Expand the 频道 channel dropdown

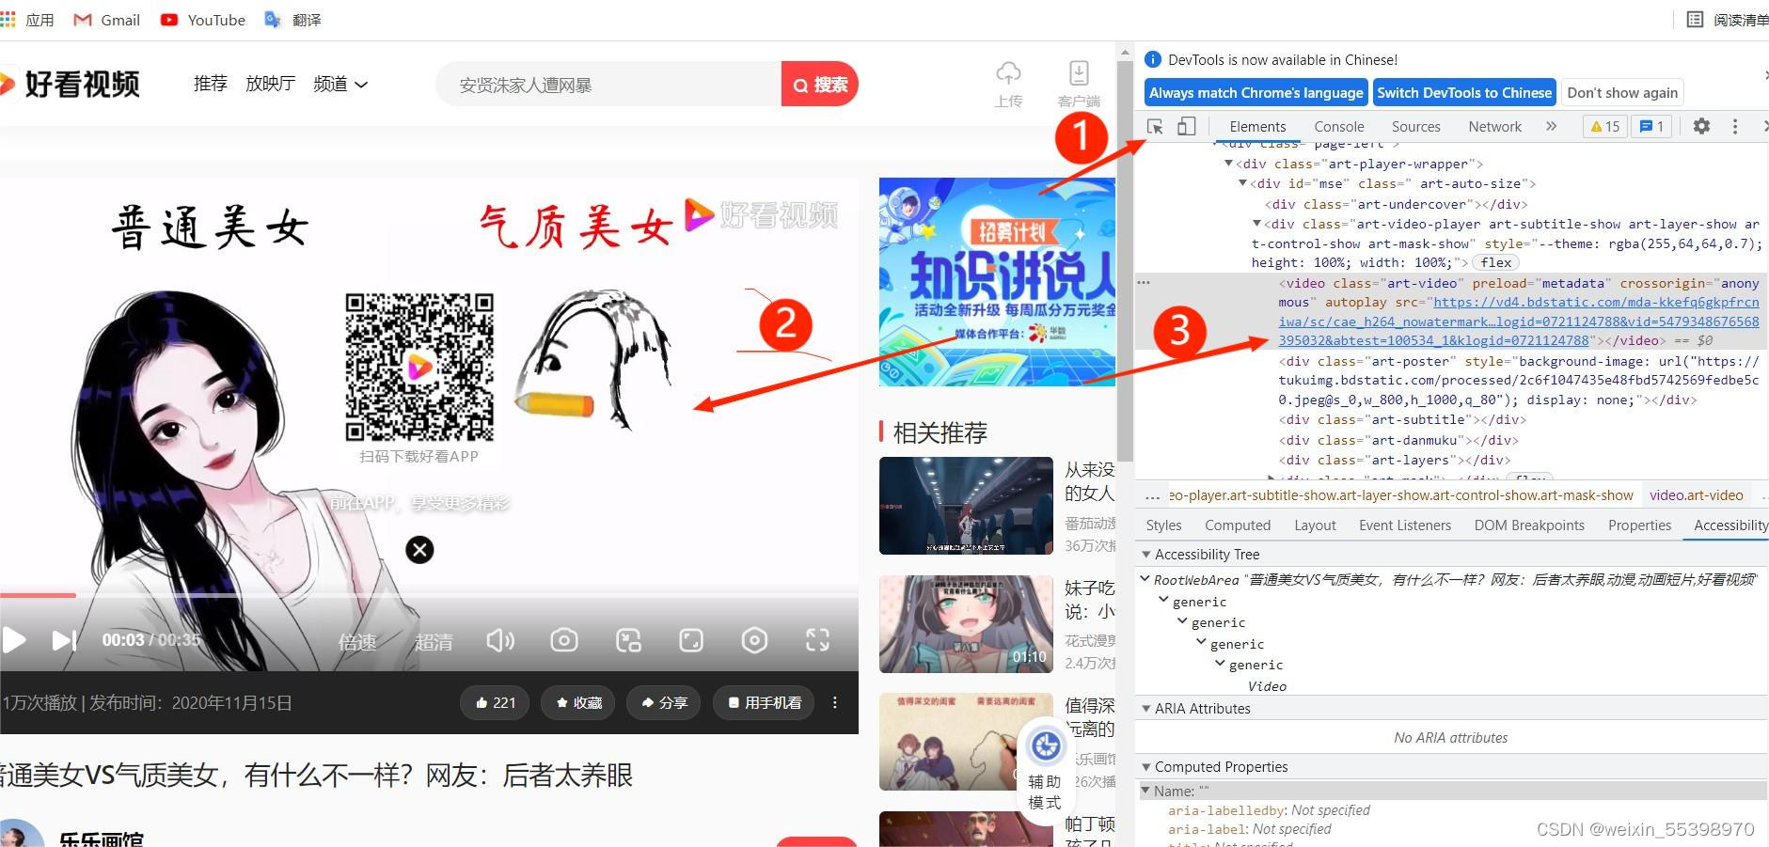(x=340, y=84)
